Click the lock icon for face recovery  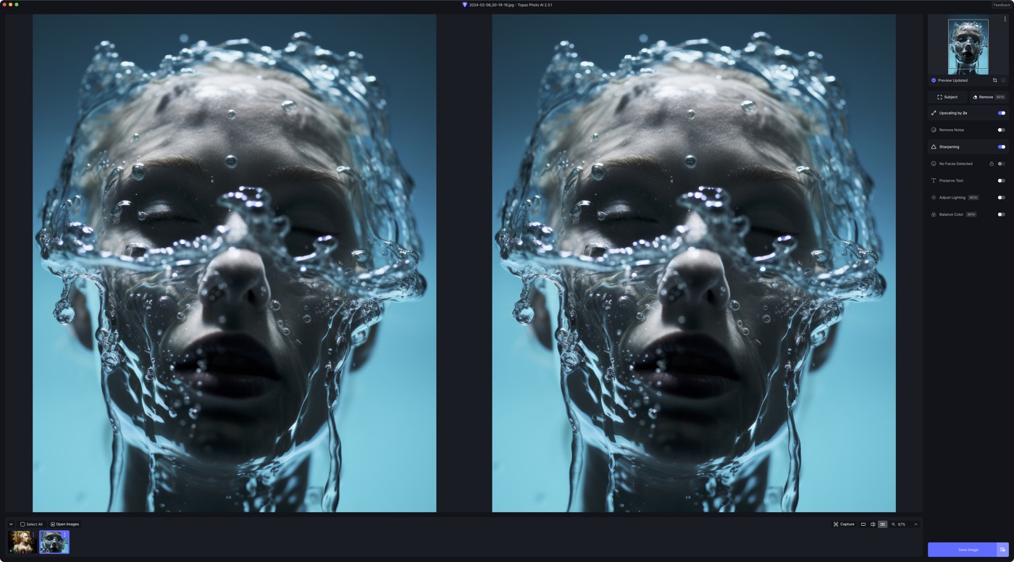(992, 164)
